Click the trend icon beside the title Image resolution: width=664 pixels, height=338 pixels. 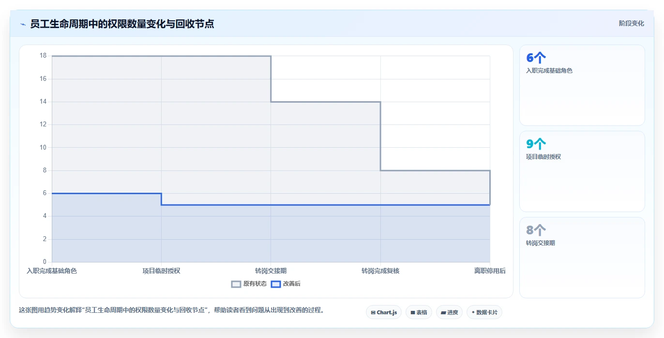23,24
